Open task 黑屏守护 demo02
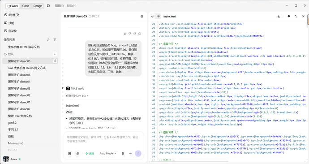This screenshot has width=309, height=164. (19, 95)
